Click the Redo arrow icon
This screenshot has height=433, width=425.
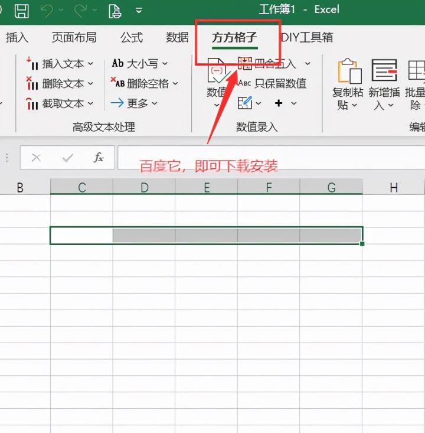click(x=81, y=11)
